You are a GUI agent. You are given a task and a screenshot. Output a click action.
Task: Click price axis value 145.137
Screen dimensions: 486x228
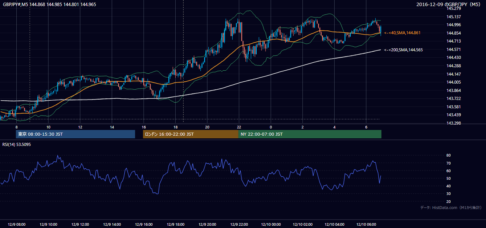(454, 17)
